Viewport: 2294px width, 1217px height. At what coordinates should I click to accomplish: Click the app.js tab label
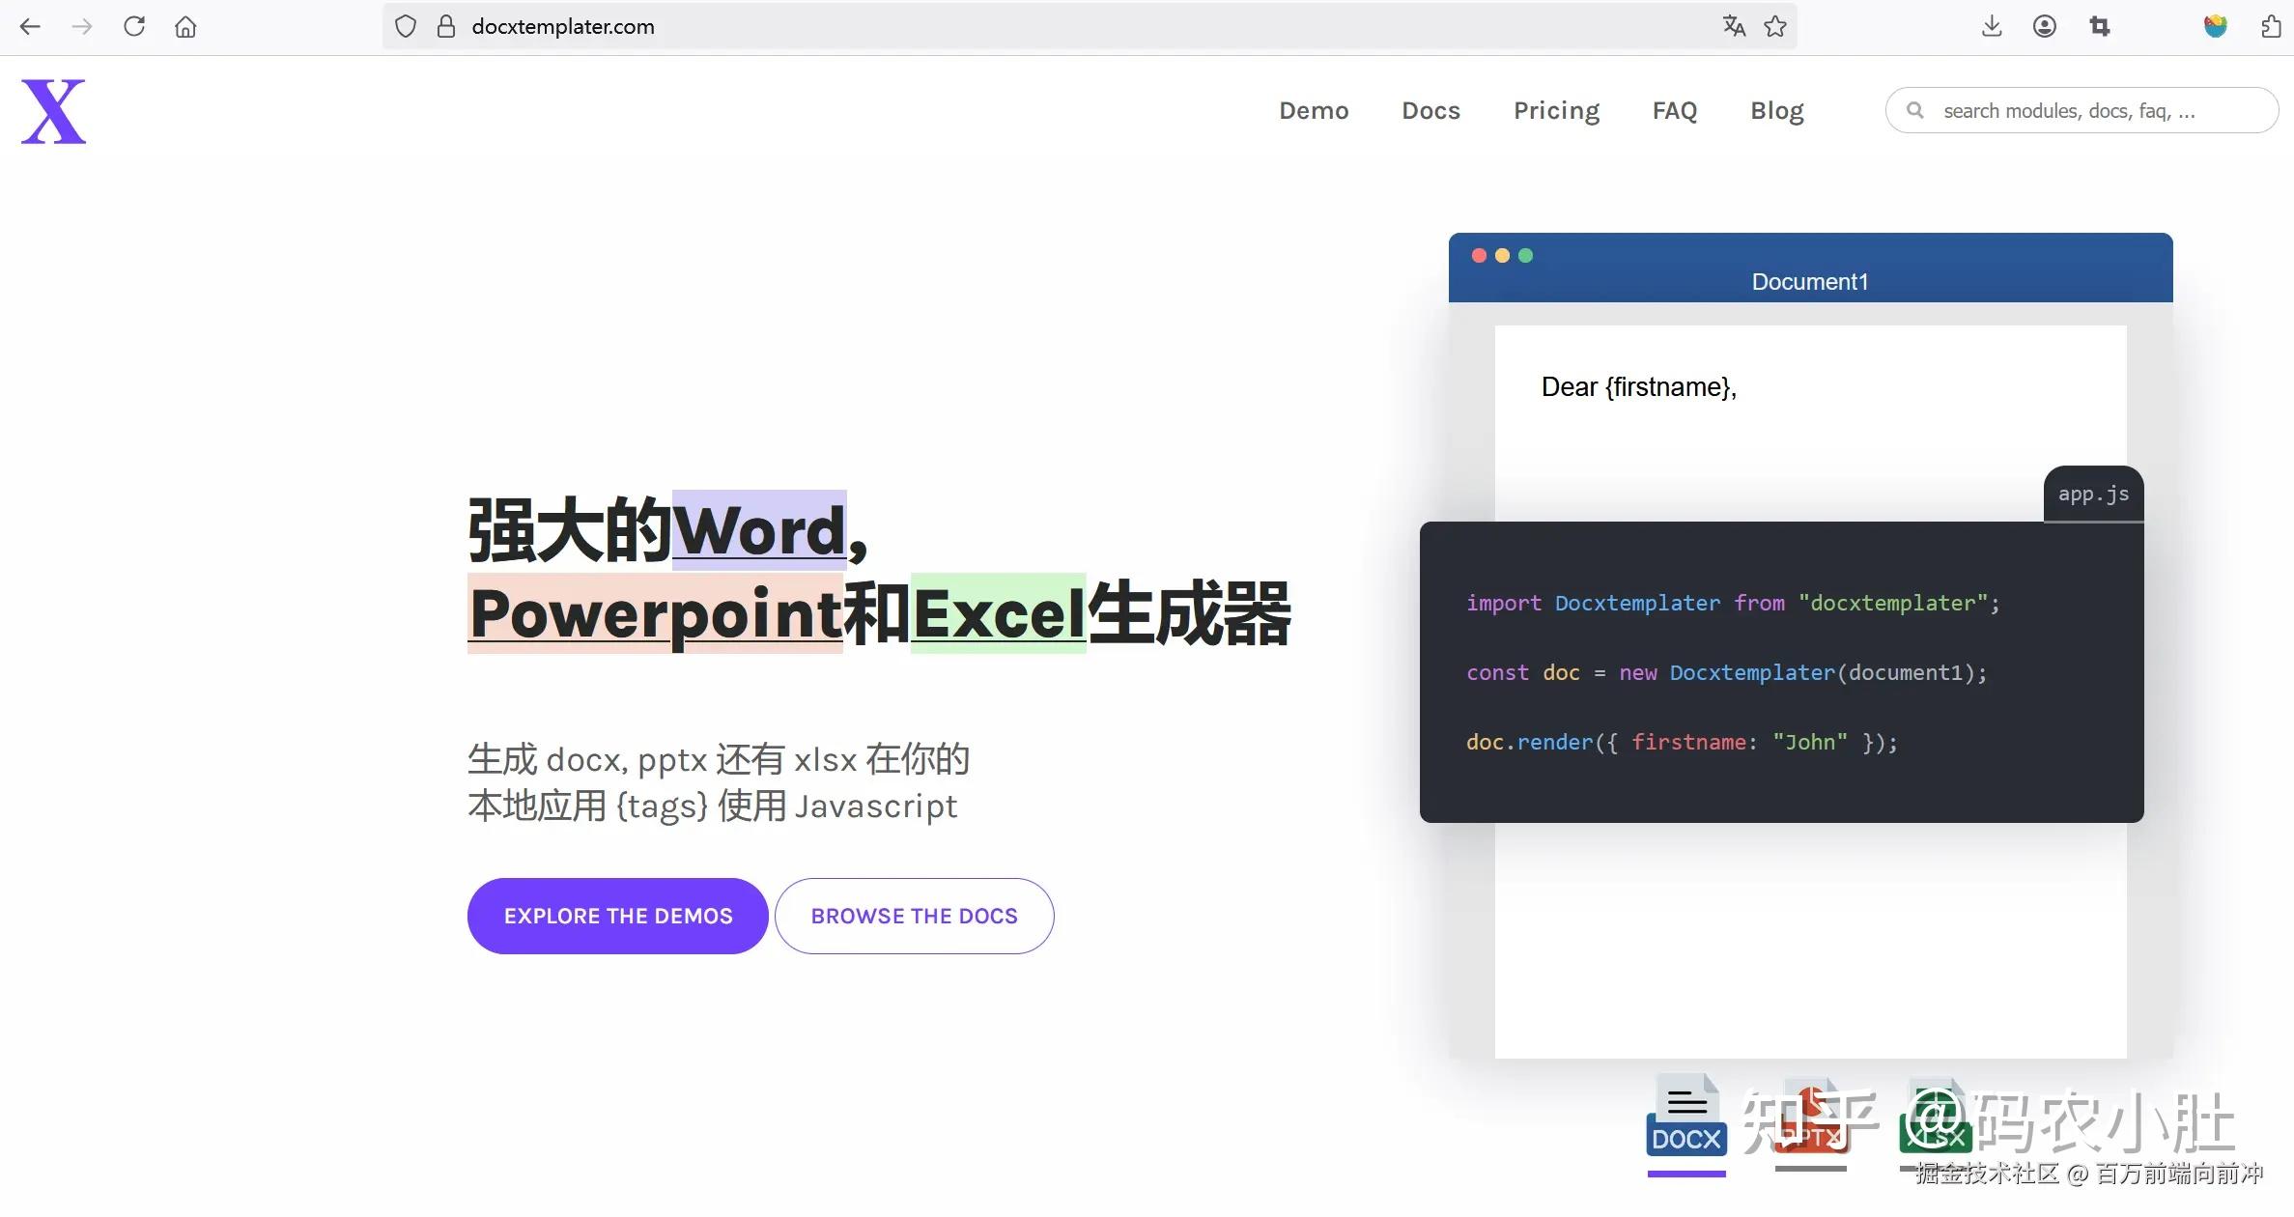click(x=2093, y=494)
